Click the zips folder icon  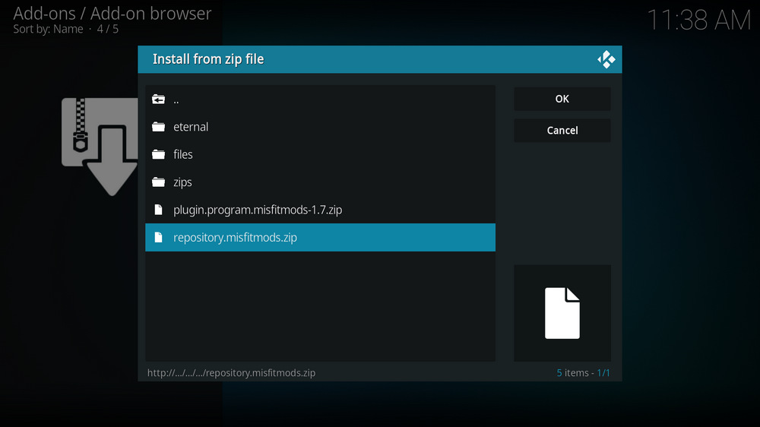158,182
